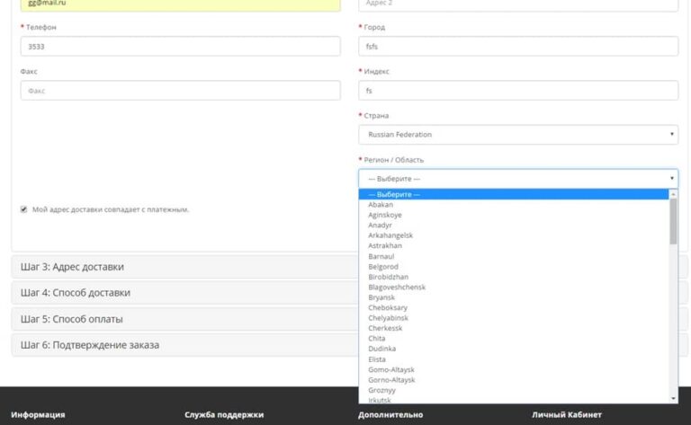Select Abakan from the region list
Image resolution: width=691 pixels, height=425 pixels.
(x=381, y=205)
